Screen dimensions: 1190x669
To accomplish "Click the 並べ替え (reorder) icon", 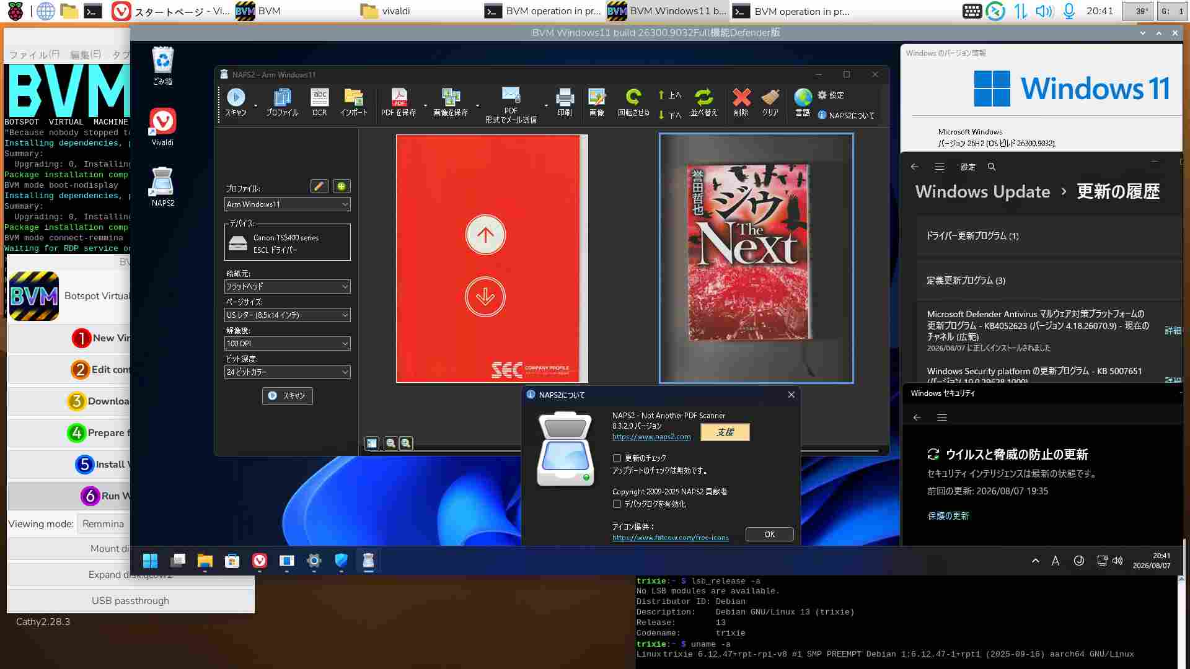I will (703, 102).
